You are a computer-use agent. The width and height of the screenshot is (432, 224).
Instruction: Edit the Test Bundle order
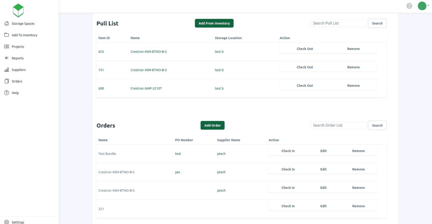coord(324,151)
